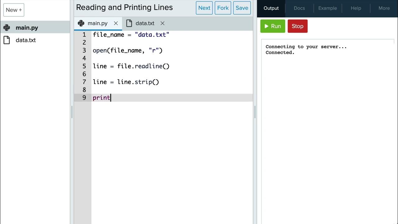Place cursor on line 1 file_name assignment
398x224 pixels.
[x=131, y=35]
